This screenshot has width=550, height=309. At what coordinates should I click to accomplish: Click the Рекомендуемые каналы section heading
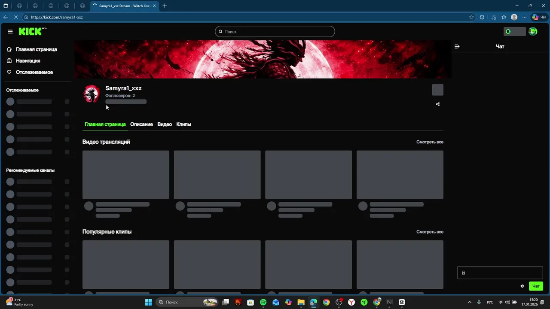tap(30, 170)
